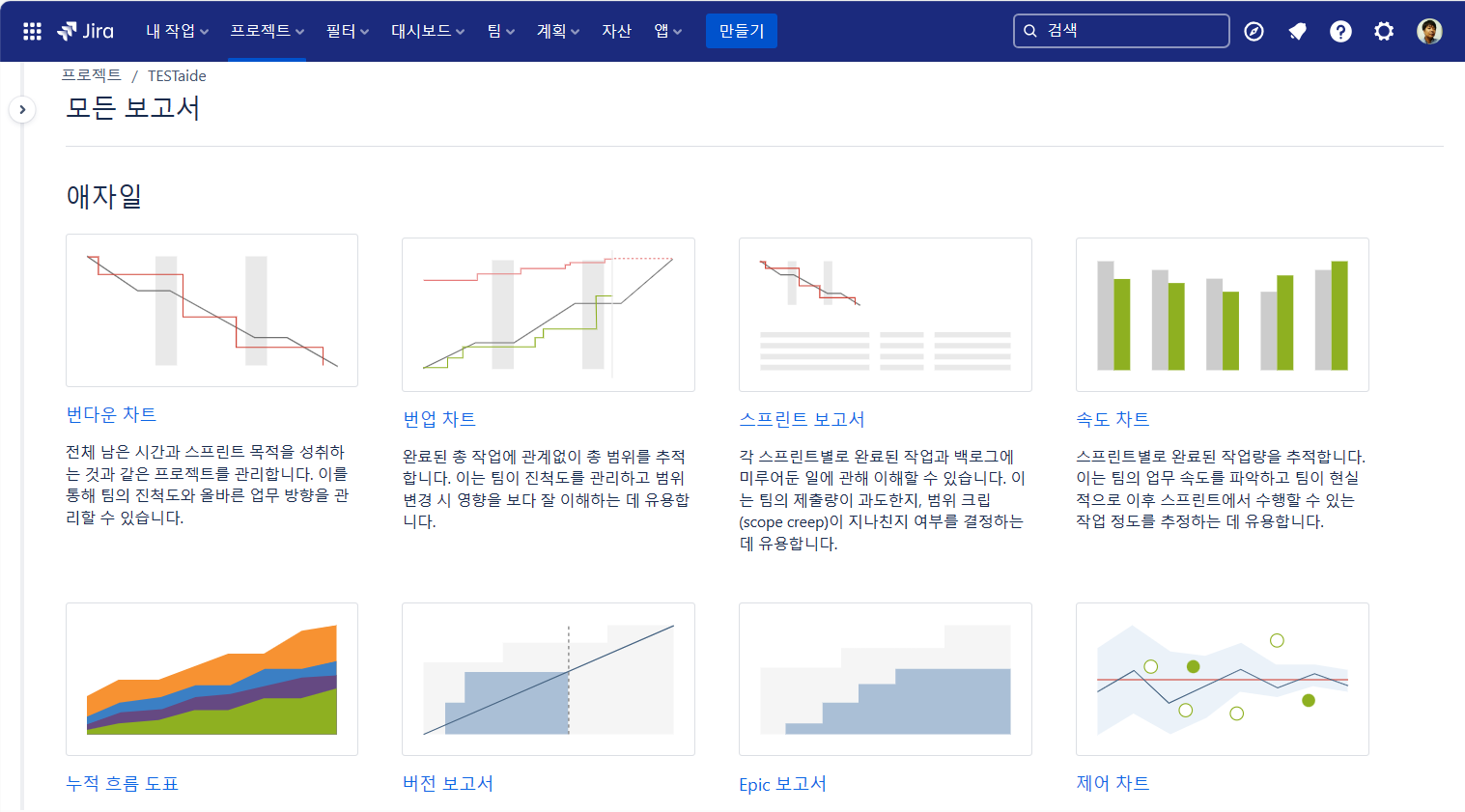This screenshot has height=812, width=1465.
Task: Go to 자산 in top navigation
Action: 616,31
